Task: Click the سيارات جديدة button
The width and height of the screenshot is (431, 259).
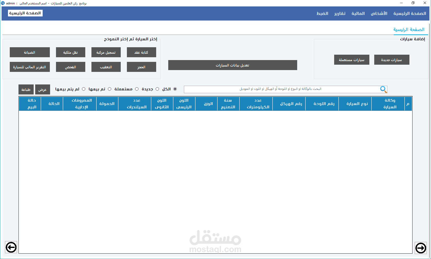Action: tap(392, 60)
